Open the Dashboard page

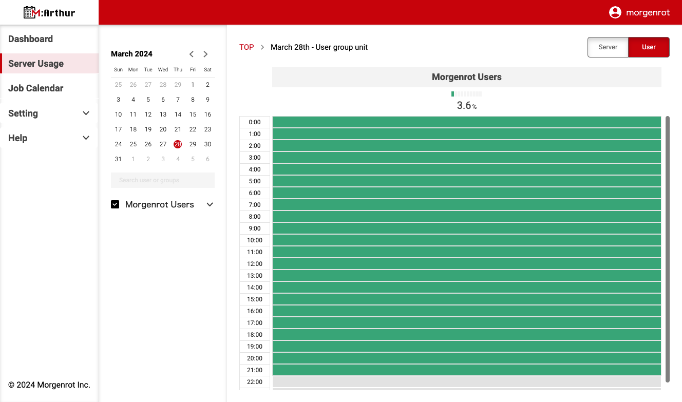(31, 39)
